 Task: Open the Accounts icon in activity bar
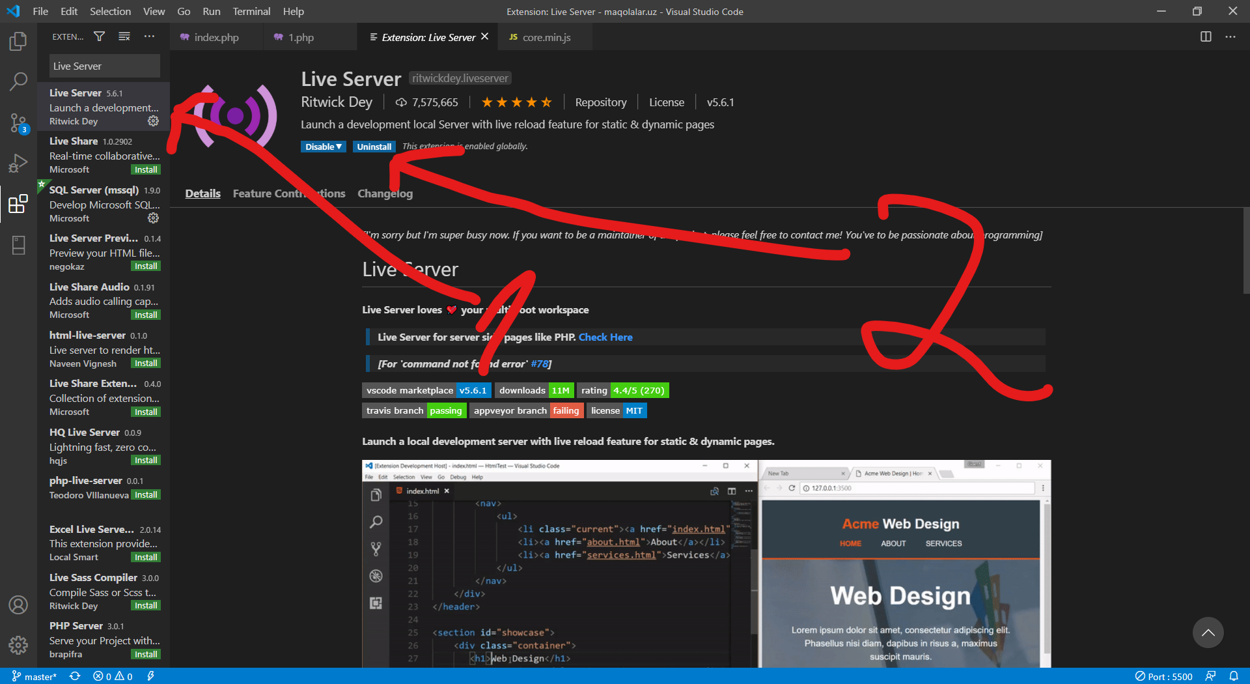point(18,605)
